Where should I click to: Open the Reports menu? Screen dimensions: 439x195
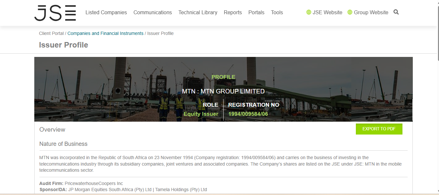(x=233, y=12)
